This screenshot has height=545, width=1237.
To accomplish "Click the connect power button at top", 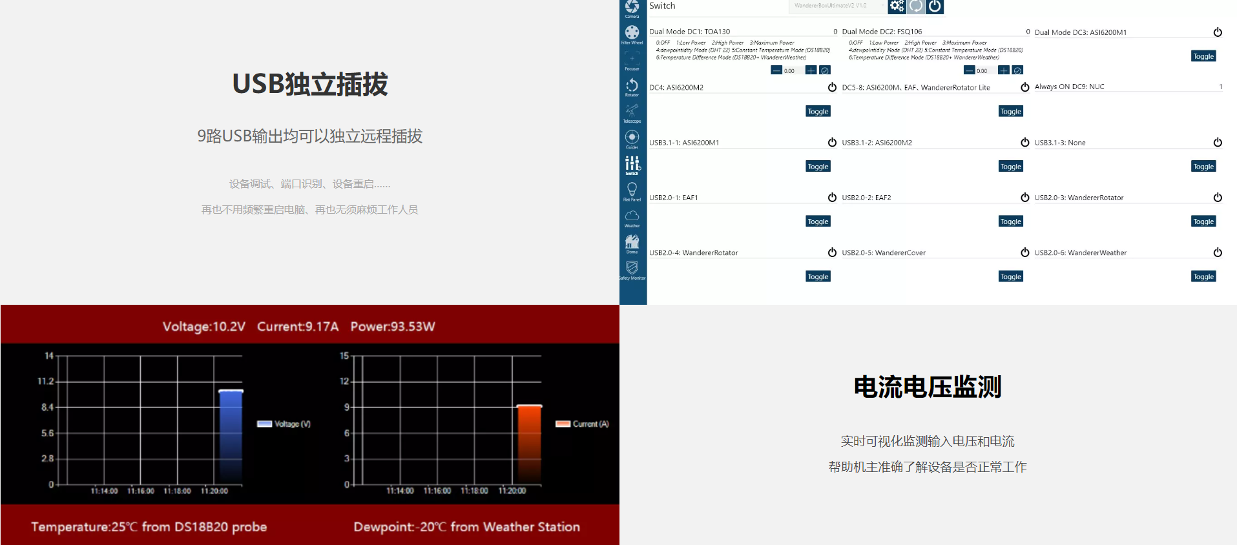I will click(935, 6).
